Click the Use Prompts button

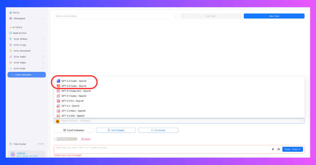pyautogui.click(x=116, y=130)
